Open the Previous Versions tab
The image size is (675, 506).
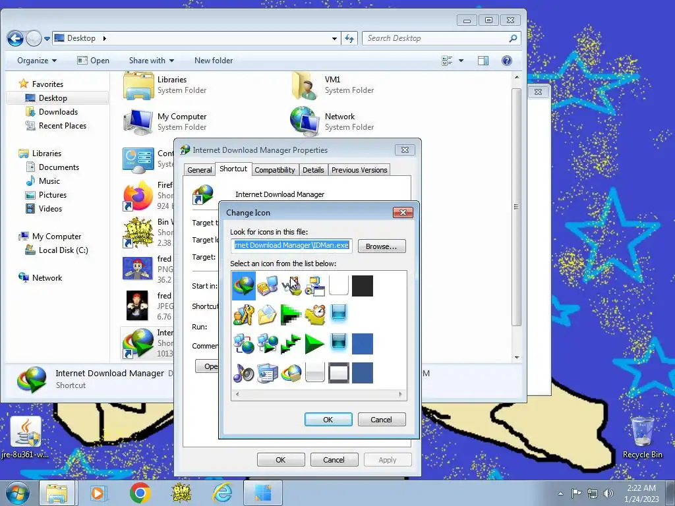(x=359, y=170)
